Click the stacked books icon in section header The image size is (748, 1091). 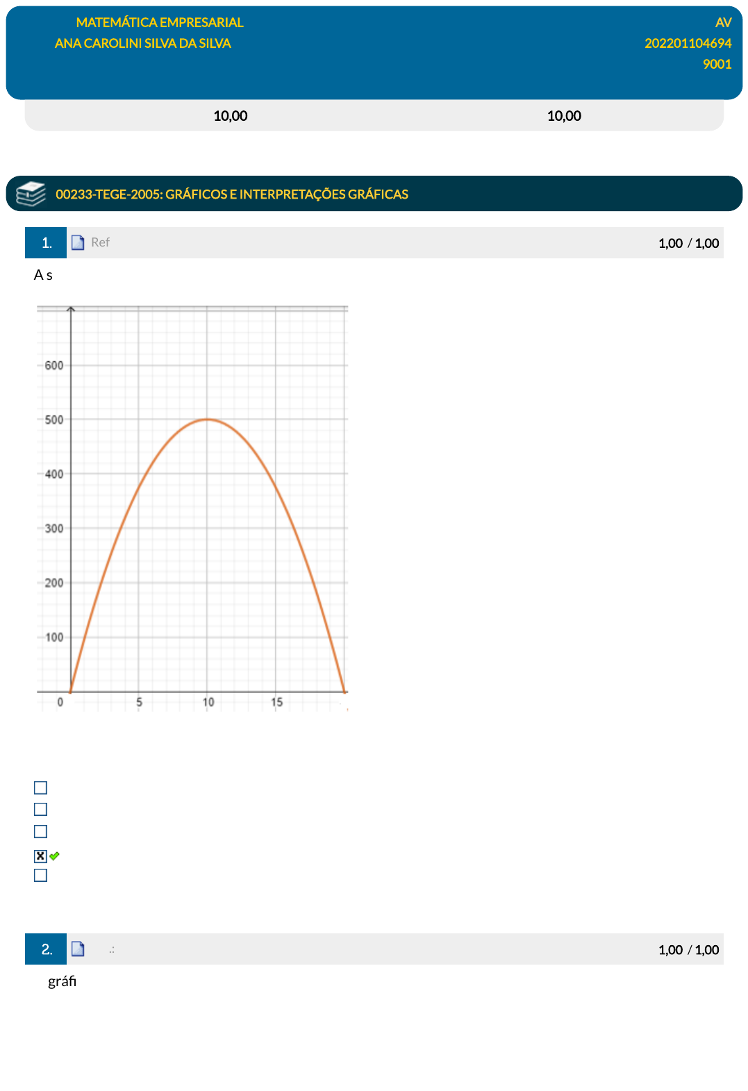[31, 194]
